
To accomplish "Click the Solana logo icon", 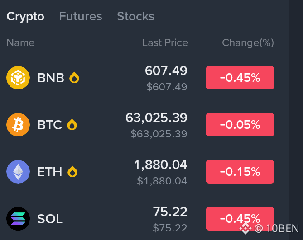I will coord(18,219).
